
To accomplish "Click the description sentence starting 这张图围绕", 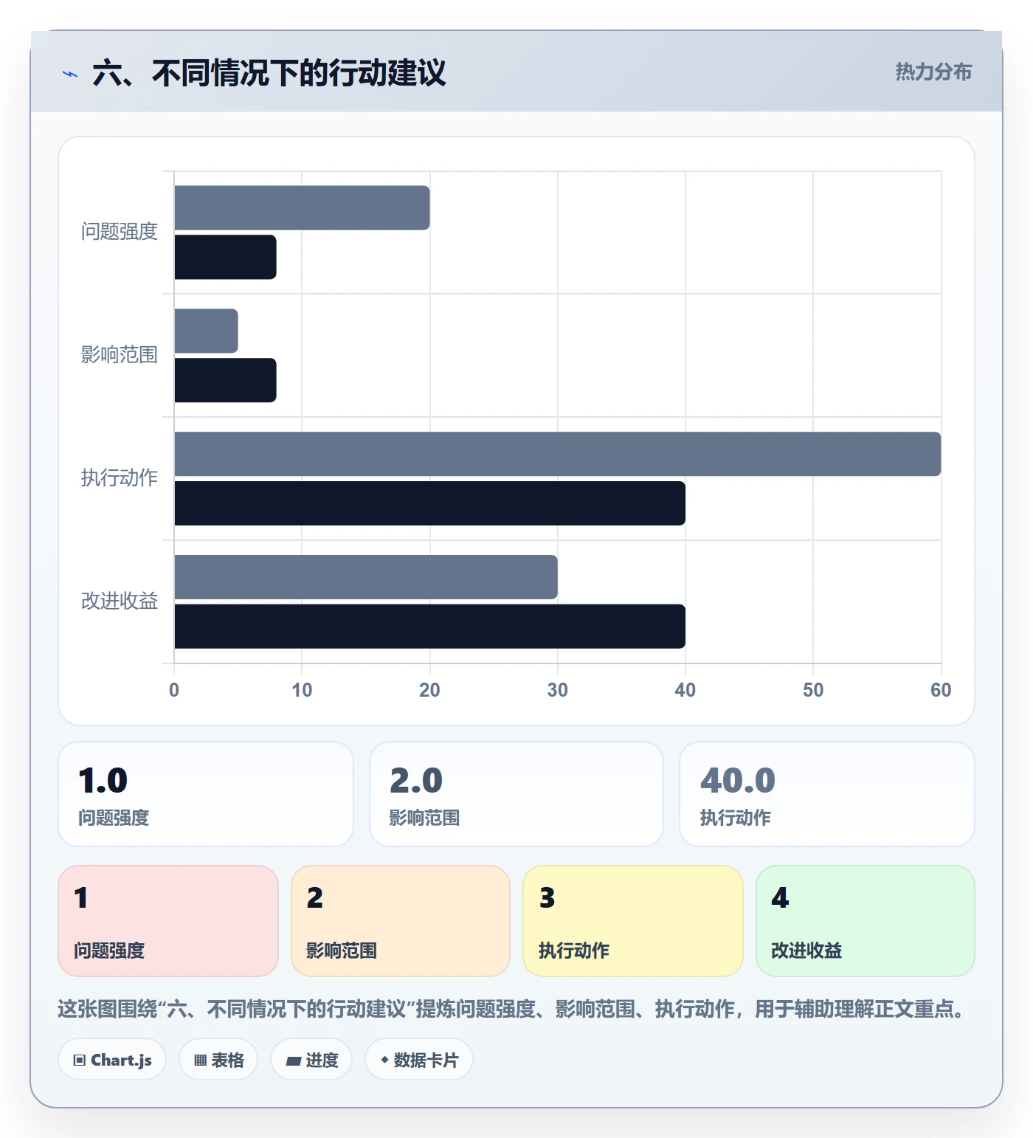I will (x=510, y=1009).
